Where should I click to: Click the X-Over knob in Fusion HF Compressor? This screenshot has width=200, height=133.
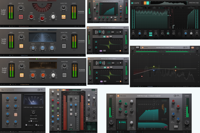click(43, 75)
